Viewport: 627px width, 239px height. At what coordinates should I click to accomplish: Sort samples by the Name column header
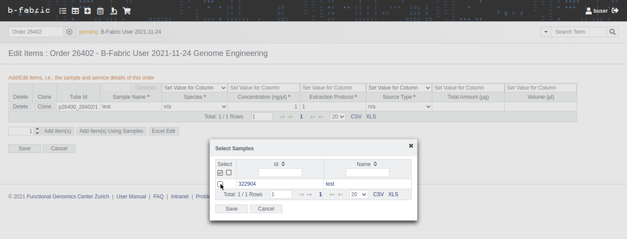pos(367,164)
